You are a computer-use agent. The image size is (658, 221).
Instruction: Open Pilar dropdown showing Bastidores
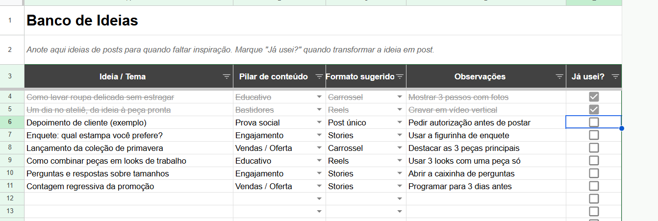click(x=319, y=110)
